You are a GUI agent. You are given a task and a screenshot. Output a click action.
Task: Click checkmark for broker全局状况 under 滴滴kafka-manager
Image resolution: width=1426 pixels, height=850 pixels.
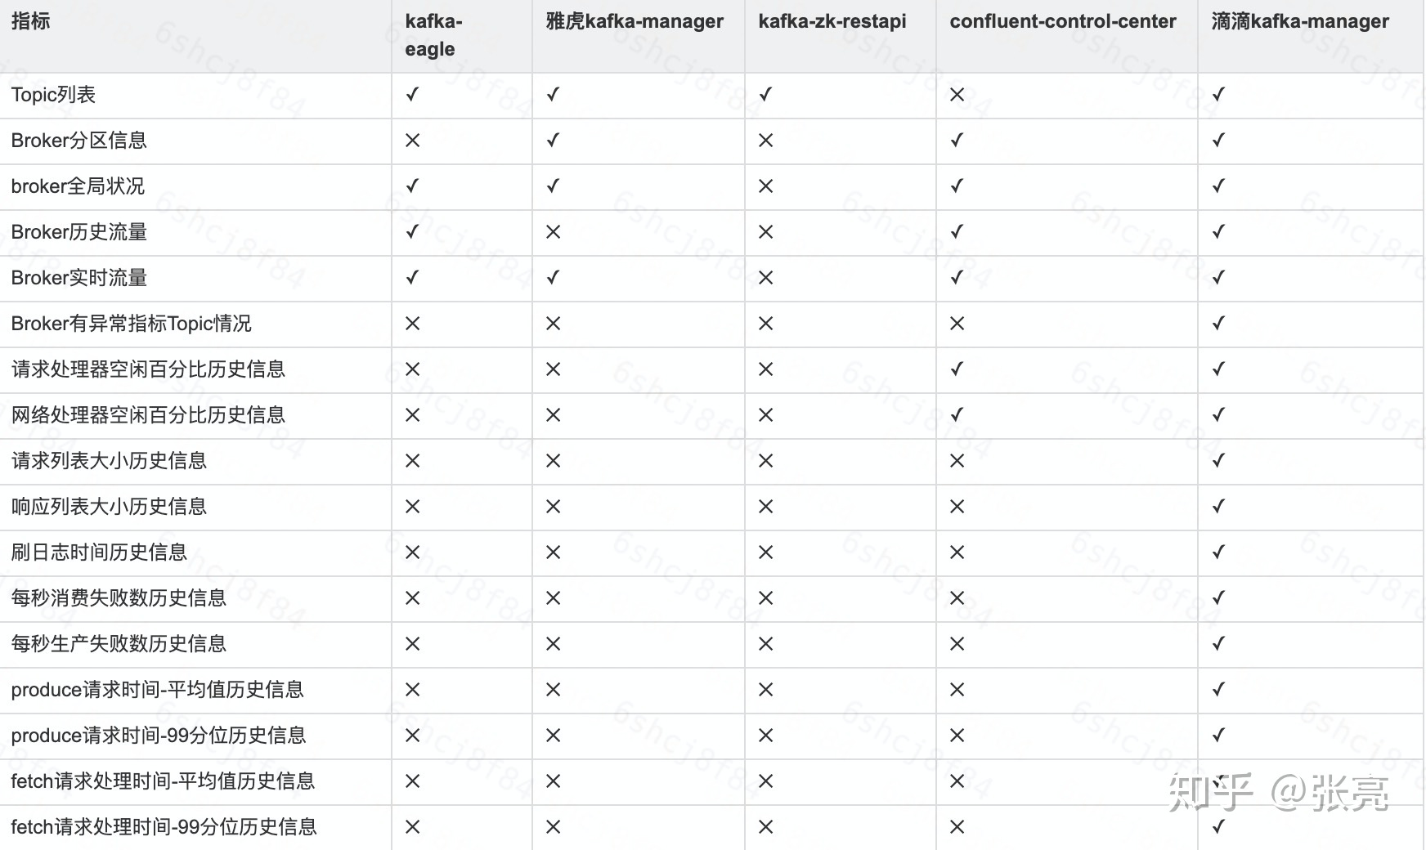[1218, 186]
